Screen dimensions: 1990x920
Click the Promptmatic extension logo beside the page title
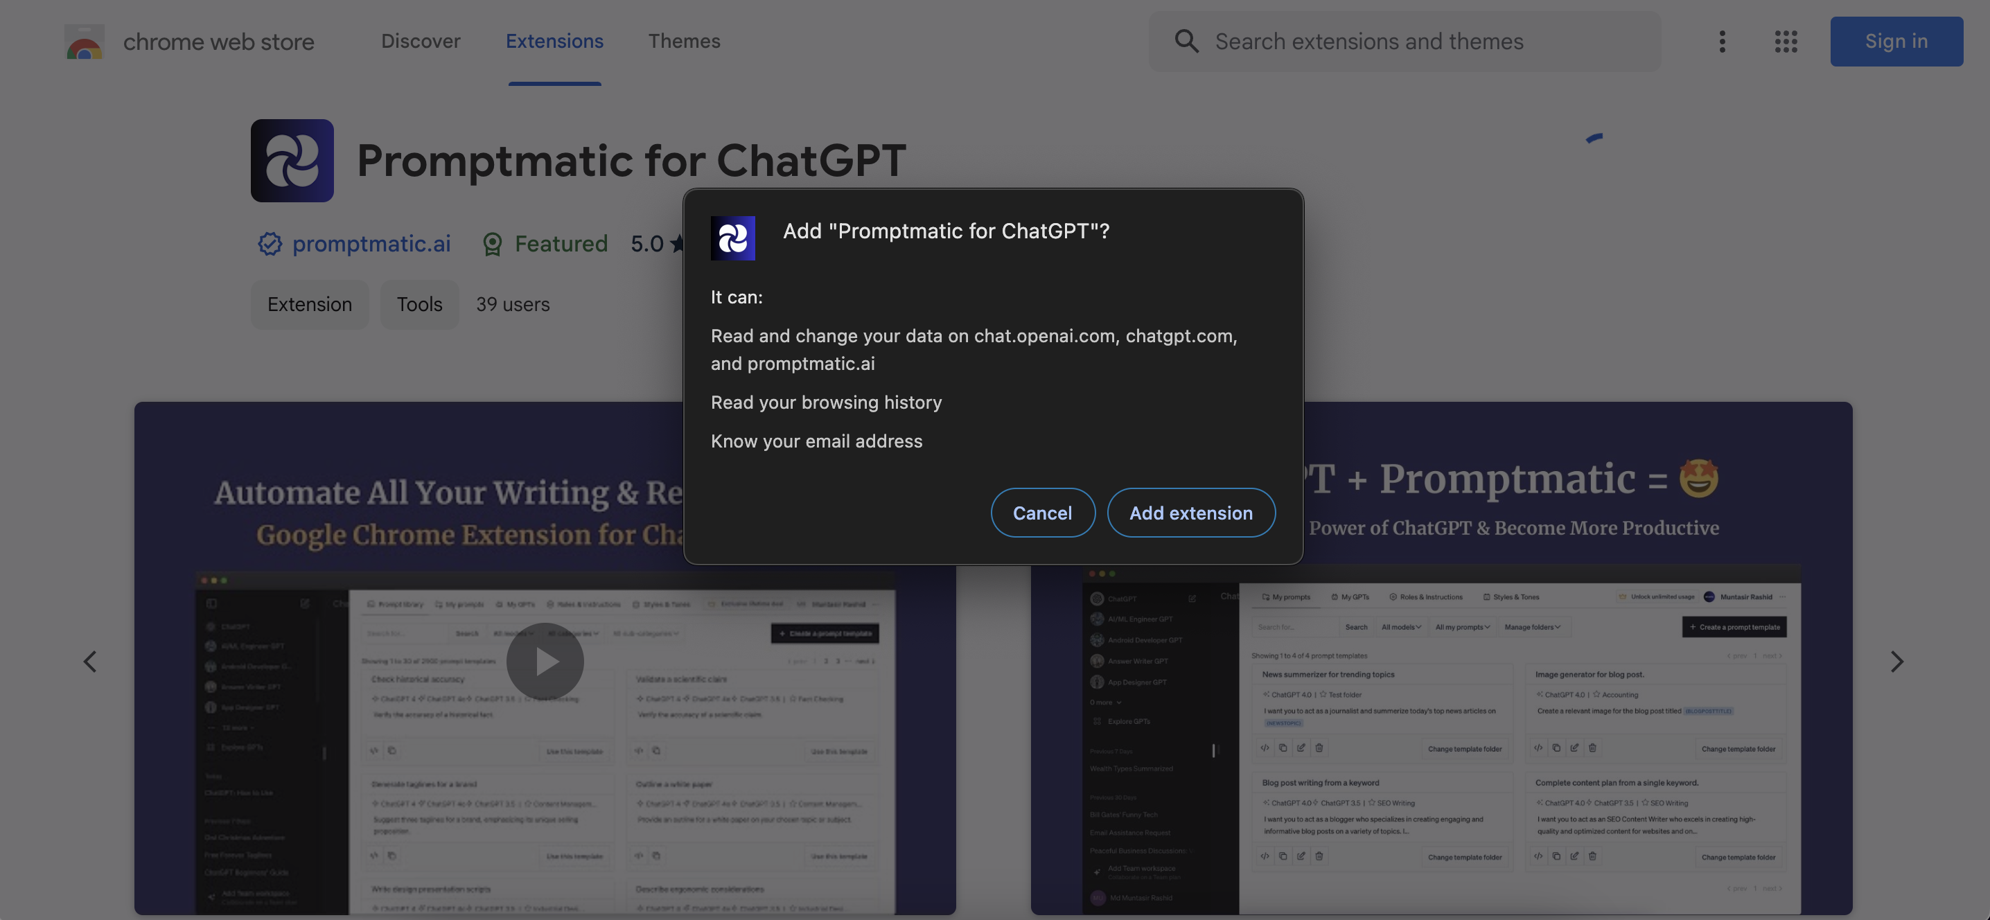[x=292, y=161]
